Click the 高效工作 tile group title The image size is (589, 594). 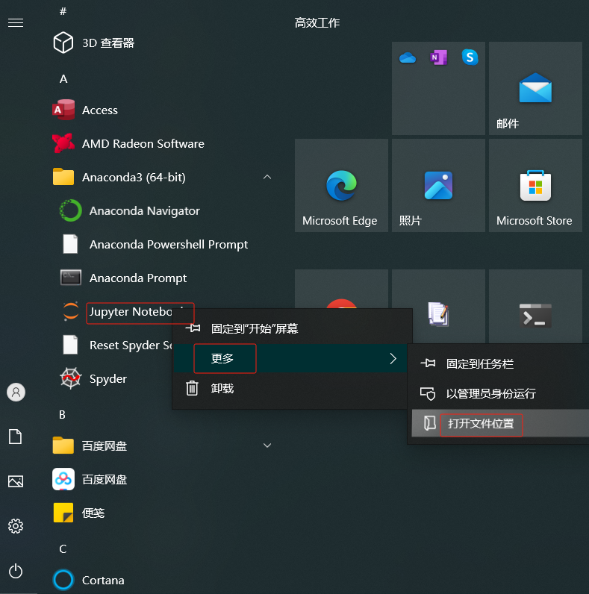(317, 22)
